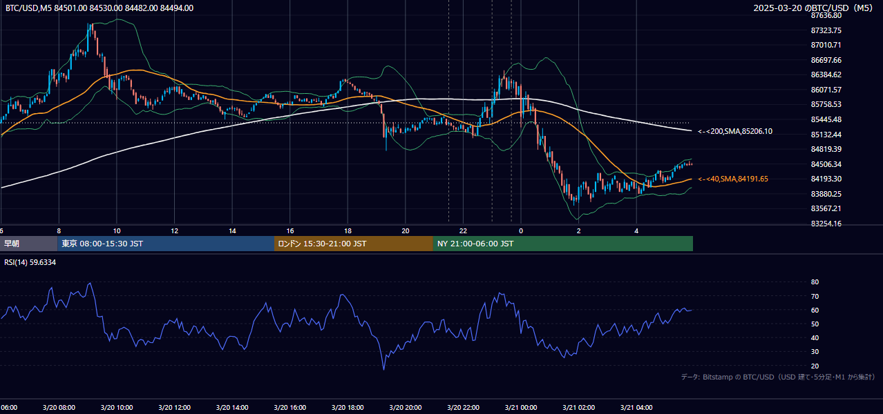The height and width of the screenshot is (414, 883).
Task: Click the 40 SMA label 84191.65
Action: (x=733, y=179)
